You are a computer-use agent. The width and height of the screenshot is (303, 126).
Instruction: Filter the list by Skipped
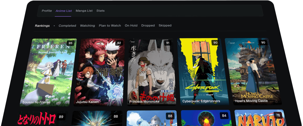coord(165,26)
